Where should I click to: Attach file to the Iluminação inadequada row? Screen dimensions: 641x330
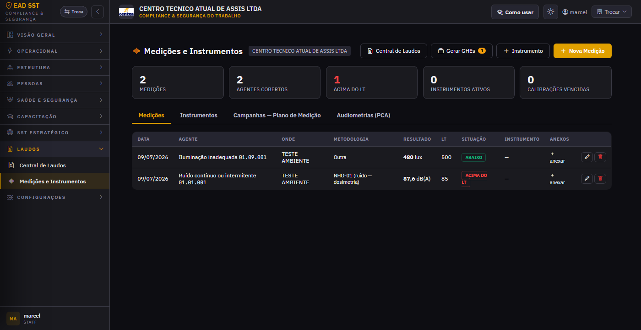point(557,157)
